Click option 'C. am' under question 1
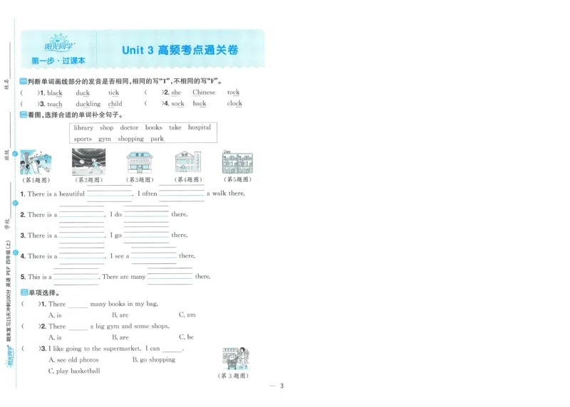The width and height of the screenshot is (570, 407). [187, 314]
